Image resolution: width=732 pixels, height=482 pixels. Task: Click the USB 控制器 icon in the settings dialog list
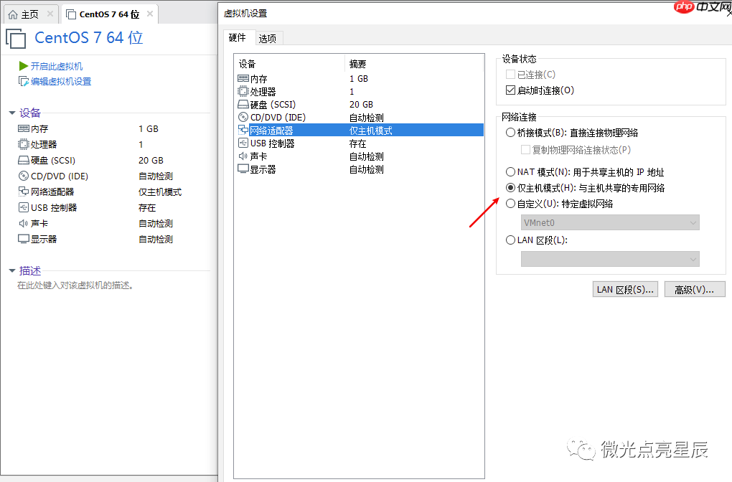243,143
